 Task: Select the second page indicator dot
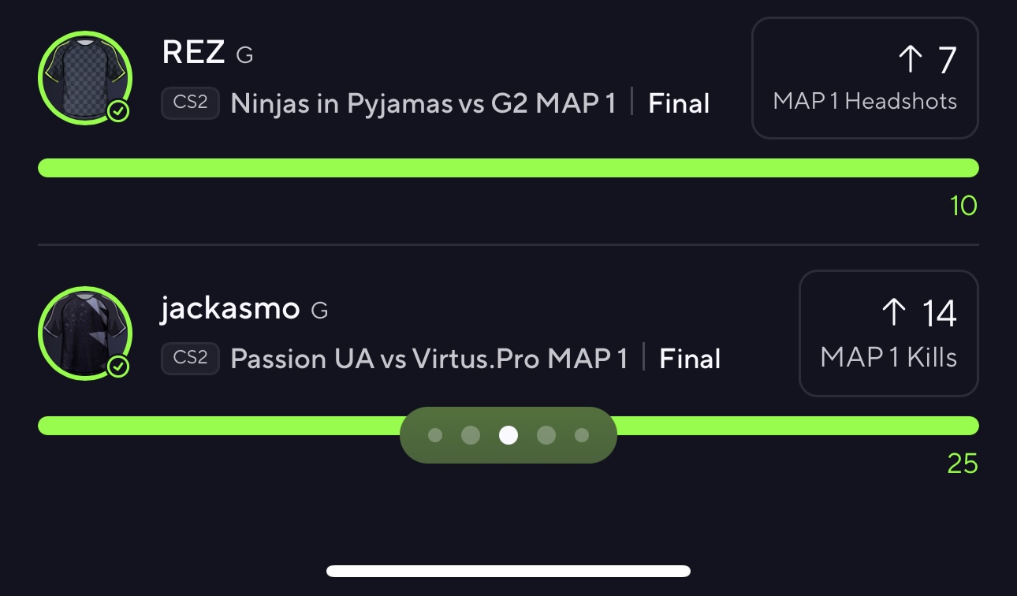(471, 435)
